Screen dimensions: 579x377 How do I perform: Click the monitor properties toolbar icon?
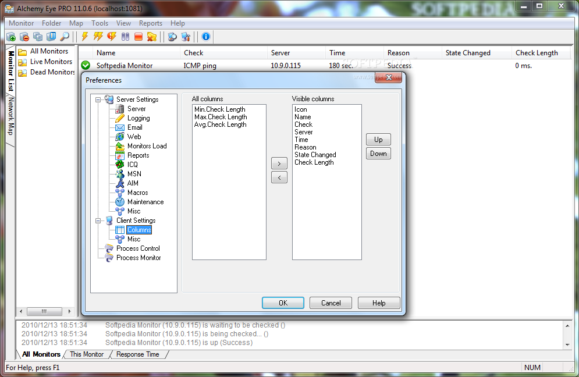pos(51,37)
